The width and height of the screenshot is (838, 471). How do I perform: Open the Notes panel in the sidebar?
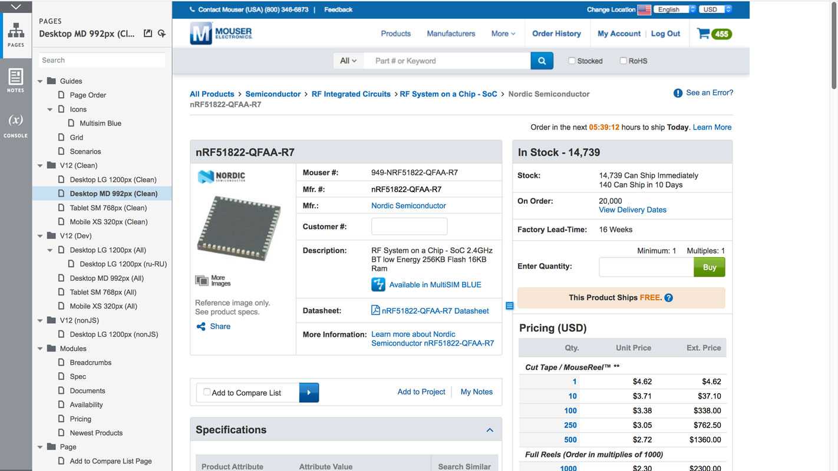(x=16, y=79)
